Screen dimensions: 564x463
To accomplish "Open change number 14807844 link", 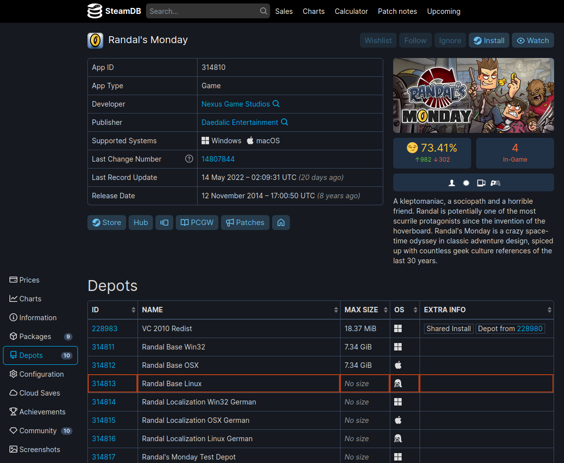I will (218, 159).
